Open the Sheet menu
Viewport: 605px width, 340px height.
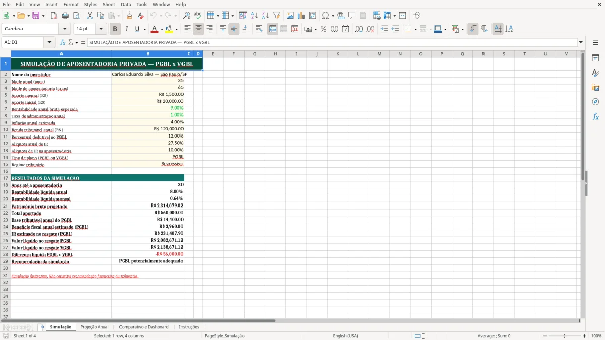point(109,4)
